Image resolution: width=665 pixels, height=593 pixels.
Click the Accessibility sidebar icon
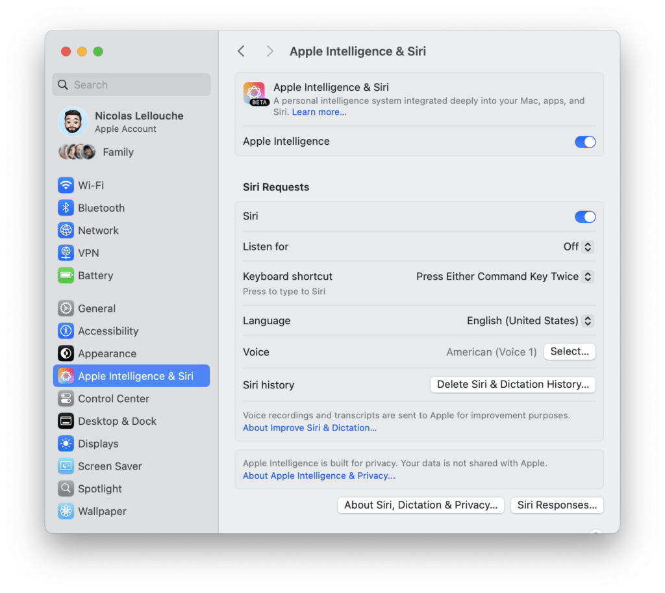click(66, 331)
